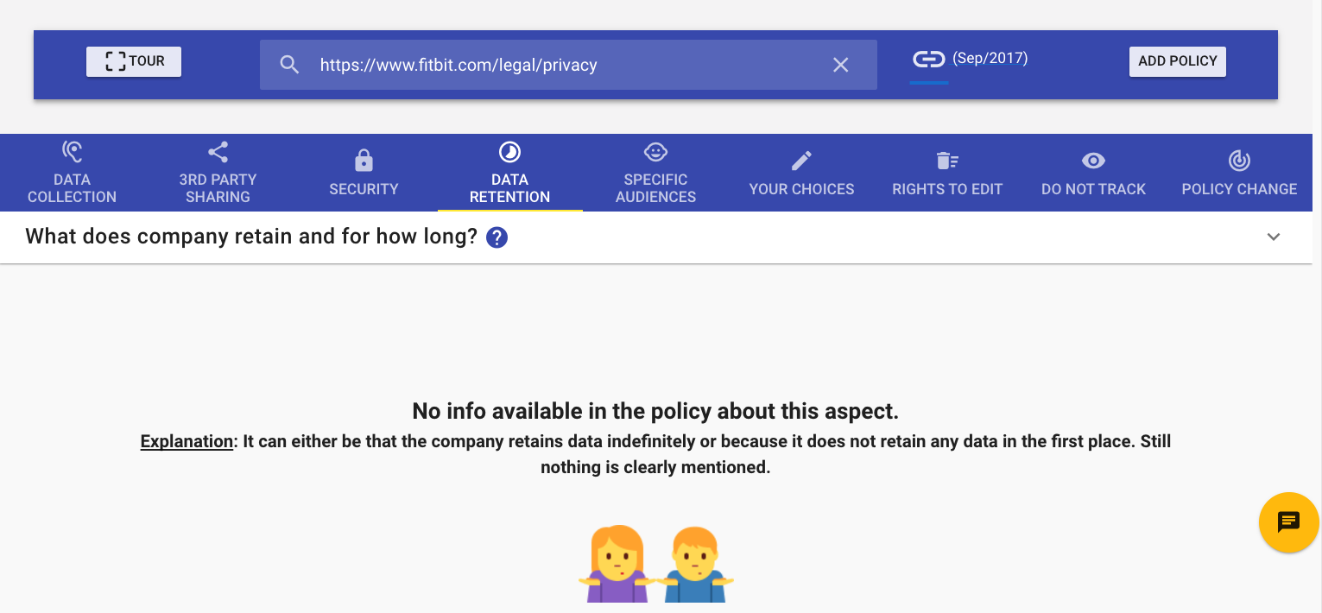Open the Policy Change tab label
The image size is (1322, 613).
[x=1239, y=189]
